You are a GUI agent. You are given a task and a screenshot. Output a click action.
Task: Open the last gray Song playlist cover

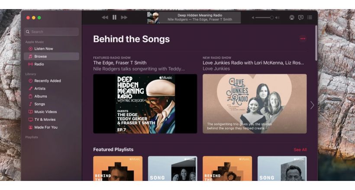282,168
